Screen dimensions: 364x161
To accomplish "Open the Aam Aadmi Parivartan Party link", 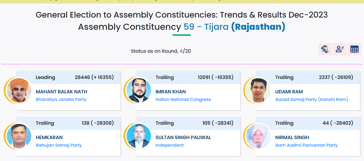I will click(x=306, y=145).
